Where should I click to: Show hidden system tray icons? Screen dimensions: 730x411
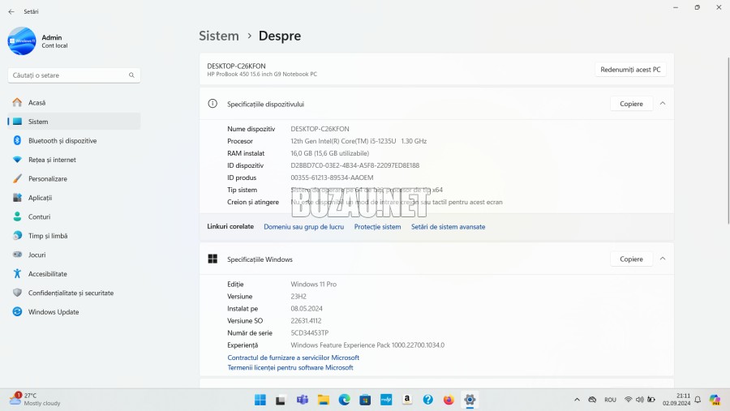pyautogui.click(x=577, y=400)
